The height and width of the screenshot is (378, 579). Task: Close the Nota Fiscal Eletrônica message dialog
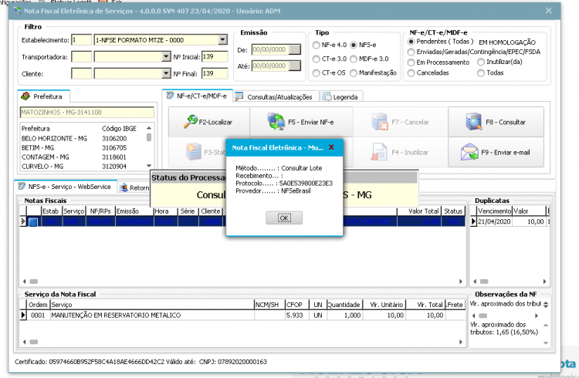point(331,147)
